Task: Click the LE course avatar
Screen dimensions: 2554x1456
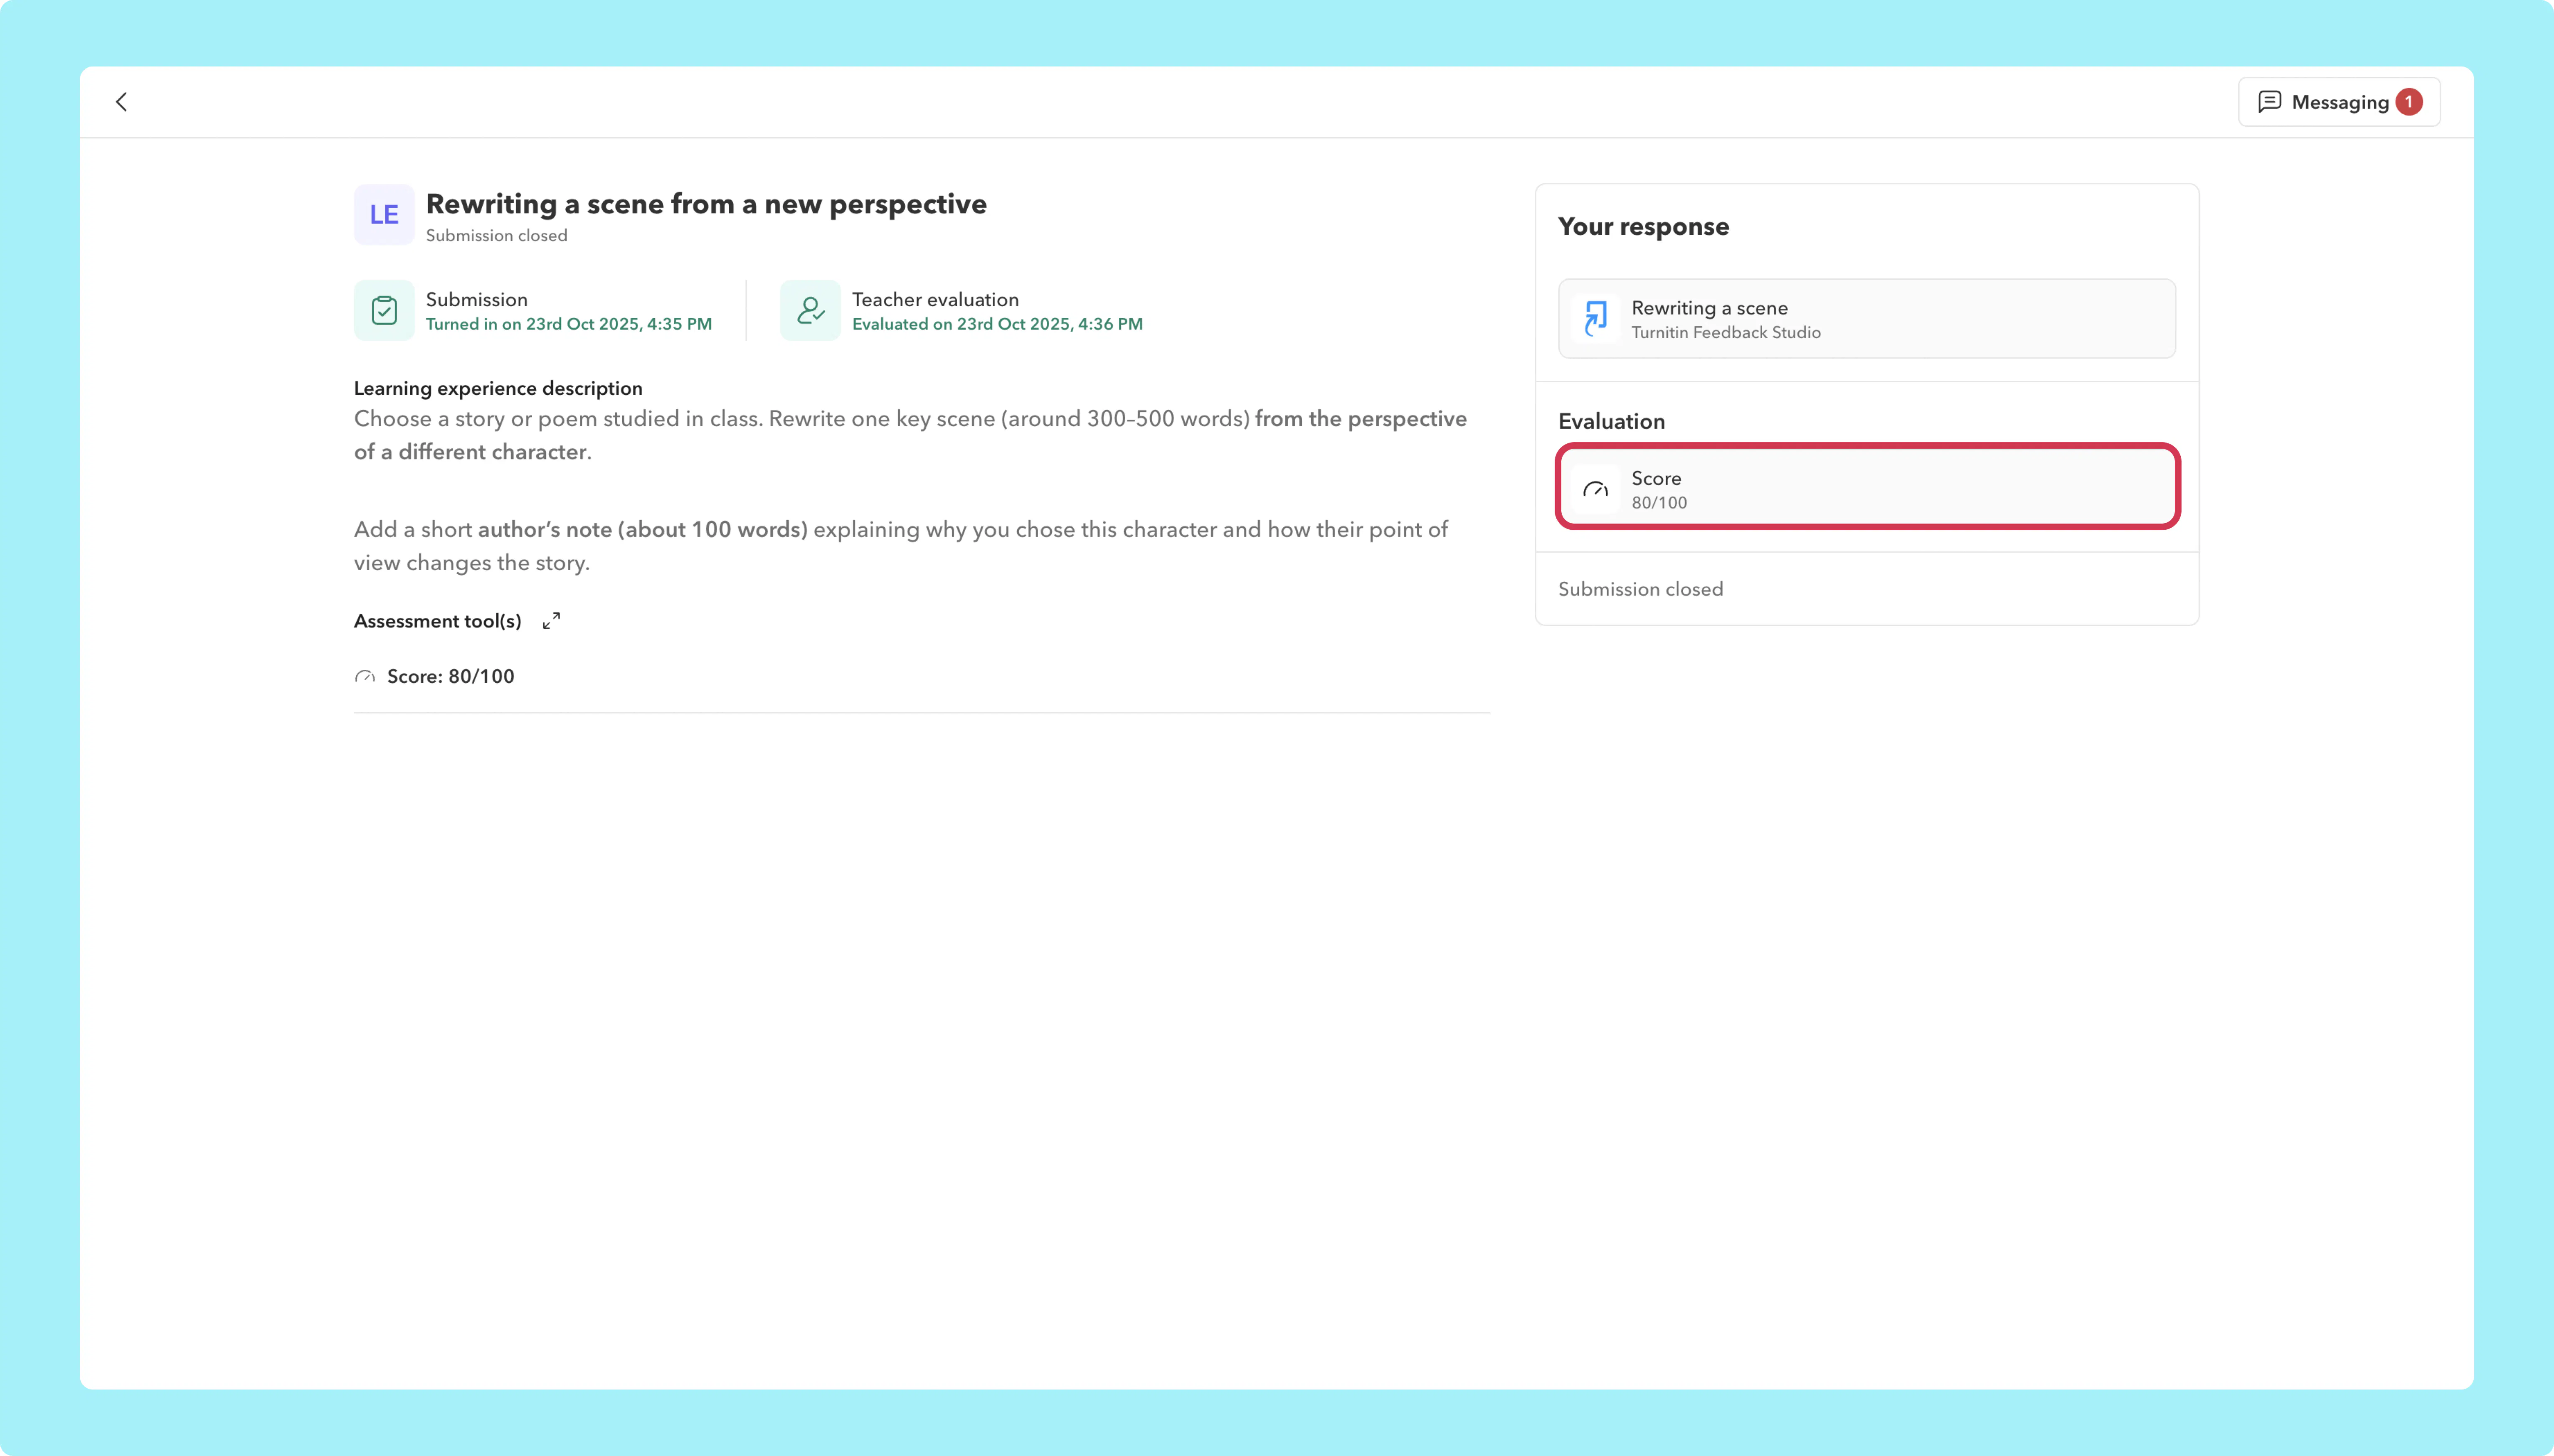Action: point(384,214)
